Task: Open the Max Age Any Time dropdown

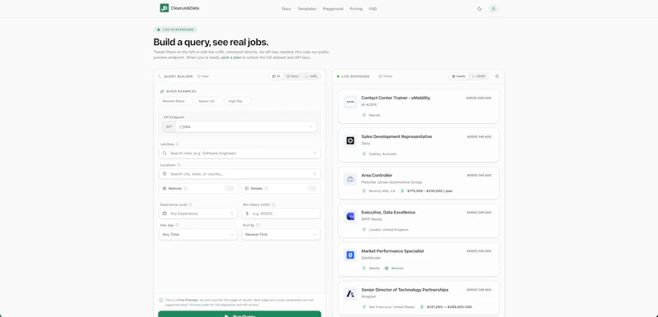Action: [x=198, y=235]
